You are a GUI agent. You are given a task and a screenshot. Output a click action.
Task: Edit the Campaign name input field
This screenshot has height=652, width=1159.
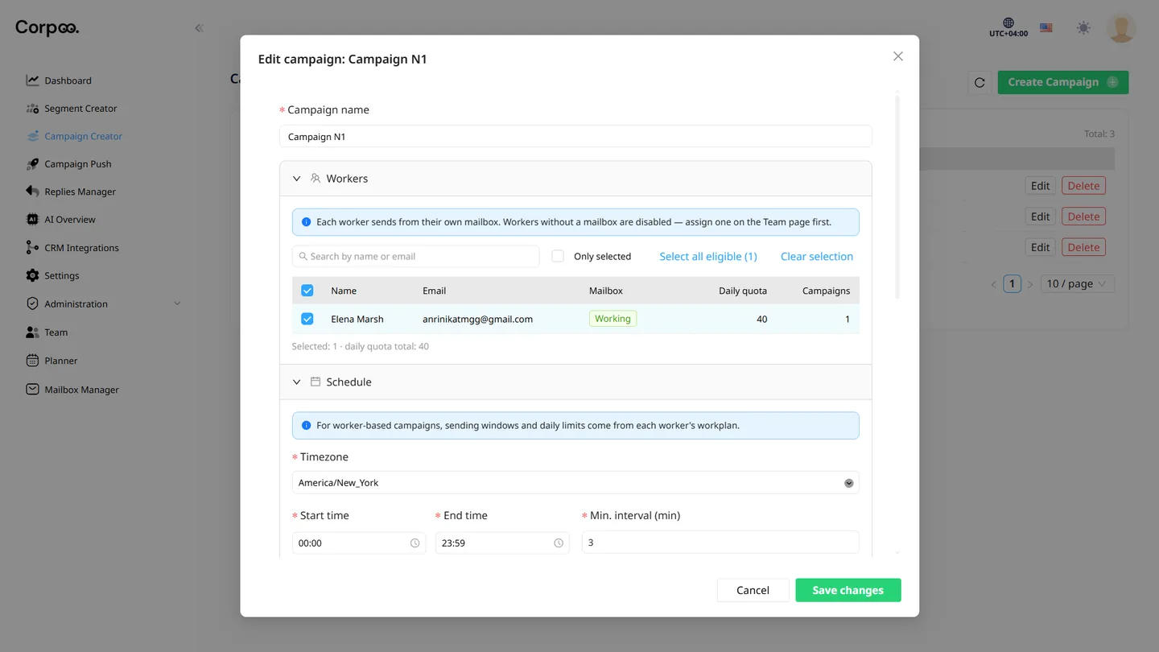(575, 137)
